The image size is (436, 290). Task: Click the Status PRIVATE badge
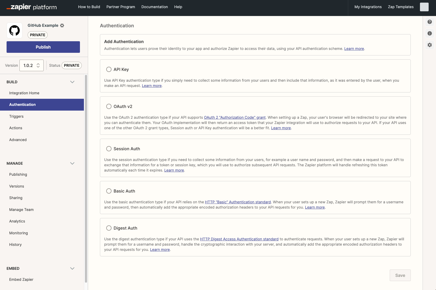[x=72, y=65]
